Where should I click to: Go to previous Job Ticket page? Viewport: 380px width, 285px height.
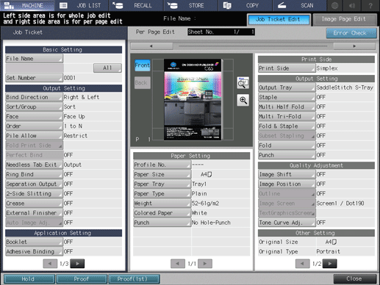click(x=50, y=264)
